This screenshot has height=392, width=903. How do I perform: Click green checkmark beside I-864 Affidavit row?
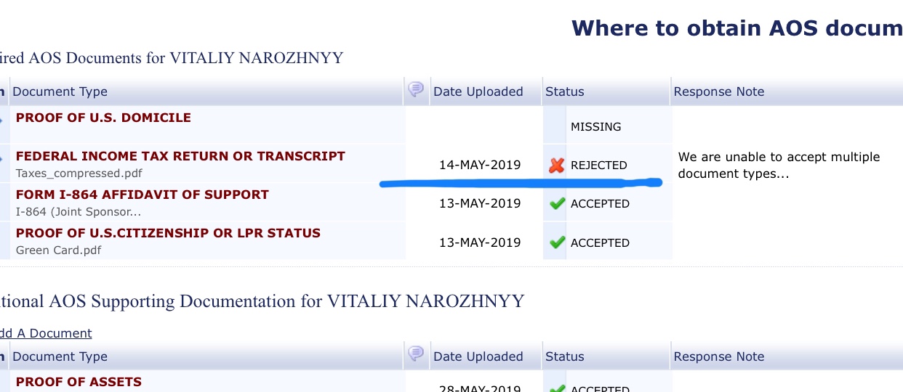557,204
